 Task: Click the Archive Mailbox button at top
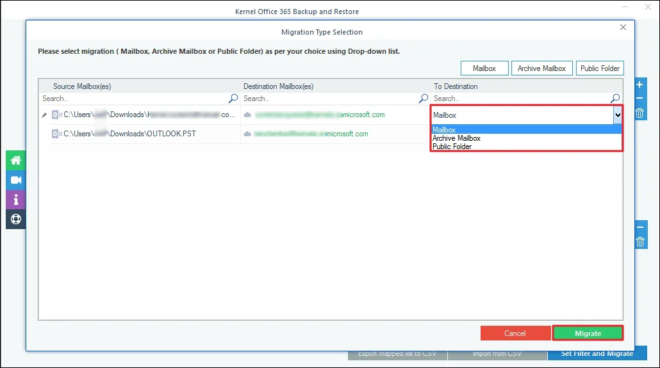(x=541, y=68)
